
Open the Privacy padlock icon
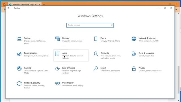coord(134,69)
